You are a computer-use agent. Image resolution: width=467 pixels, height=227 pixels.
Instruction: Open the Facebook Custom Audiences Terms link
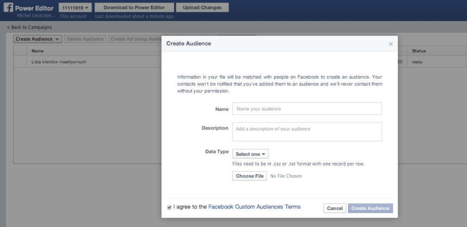(x=254, y=207)
